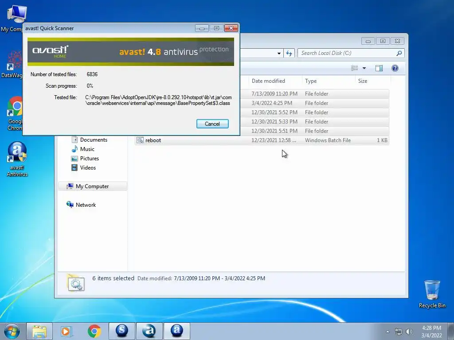This screenshot has width=454, height=340.
Task: Open the Recycle Bin
Action: coord(432,294)
